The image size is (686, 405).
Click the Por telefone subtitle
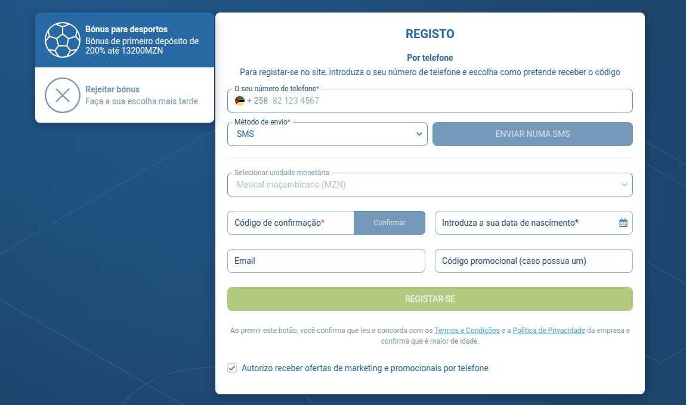[430, 58]
